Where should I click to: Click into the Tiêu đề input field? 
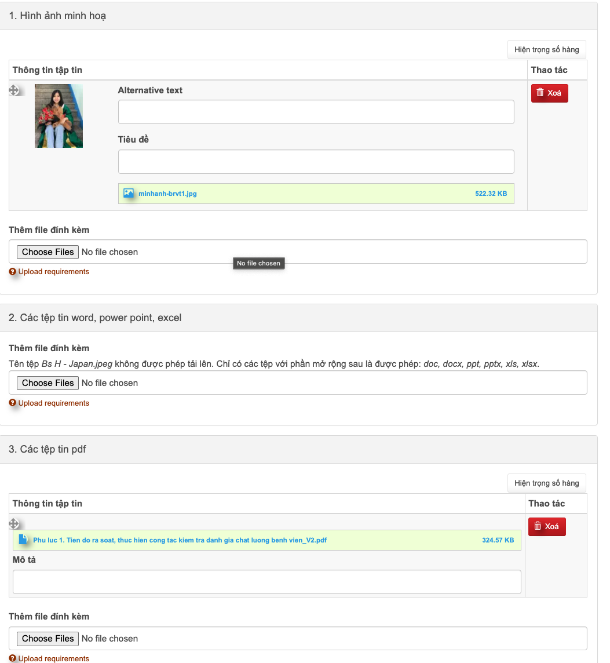tap(316, 162)
